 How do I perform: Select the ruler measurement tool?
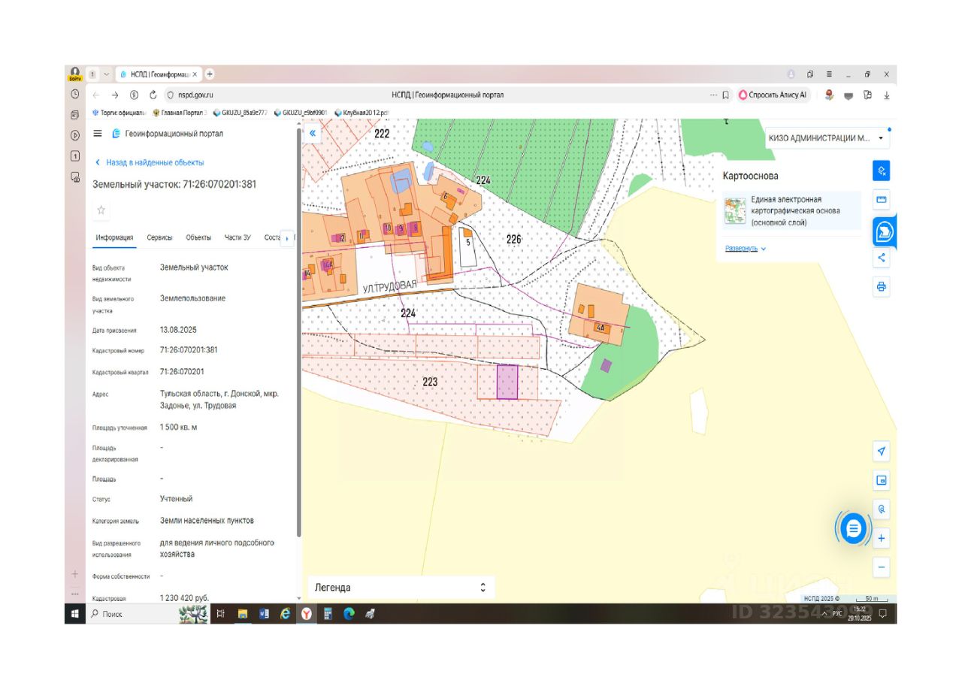pos(882,201)
